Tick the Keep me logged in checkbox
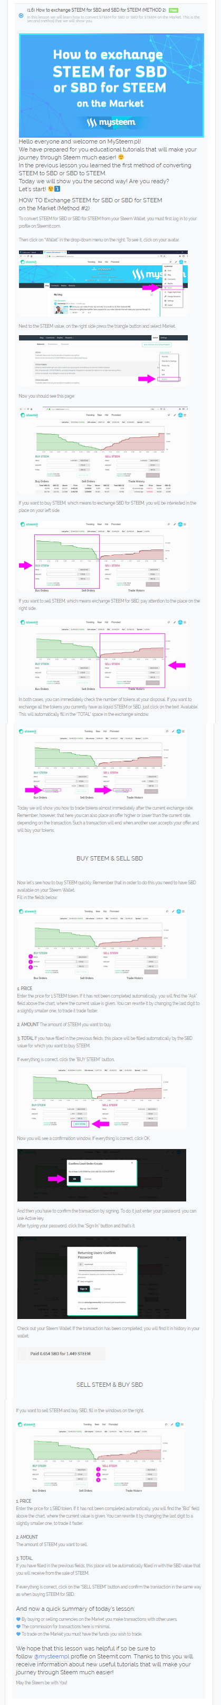This screenshot has width=221, height=1705. (80, 1281)
